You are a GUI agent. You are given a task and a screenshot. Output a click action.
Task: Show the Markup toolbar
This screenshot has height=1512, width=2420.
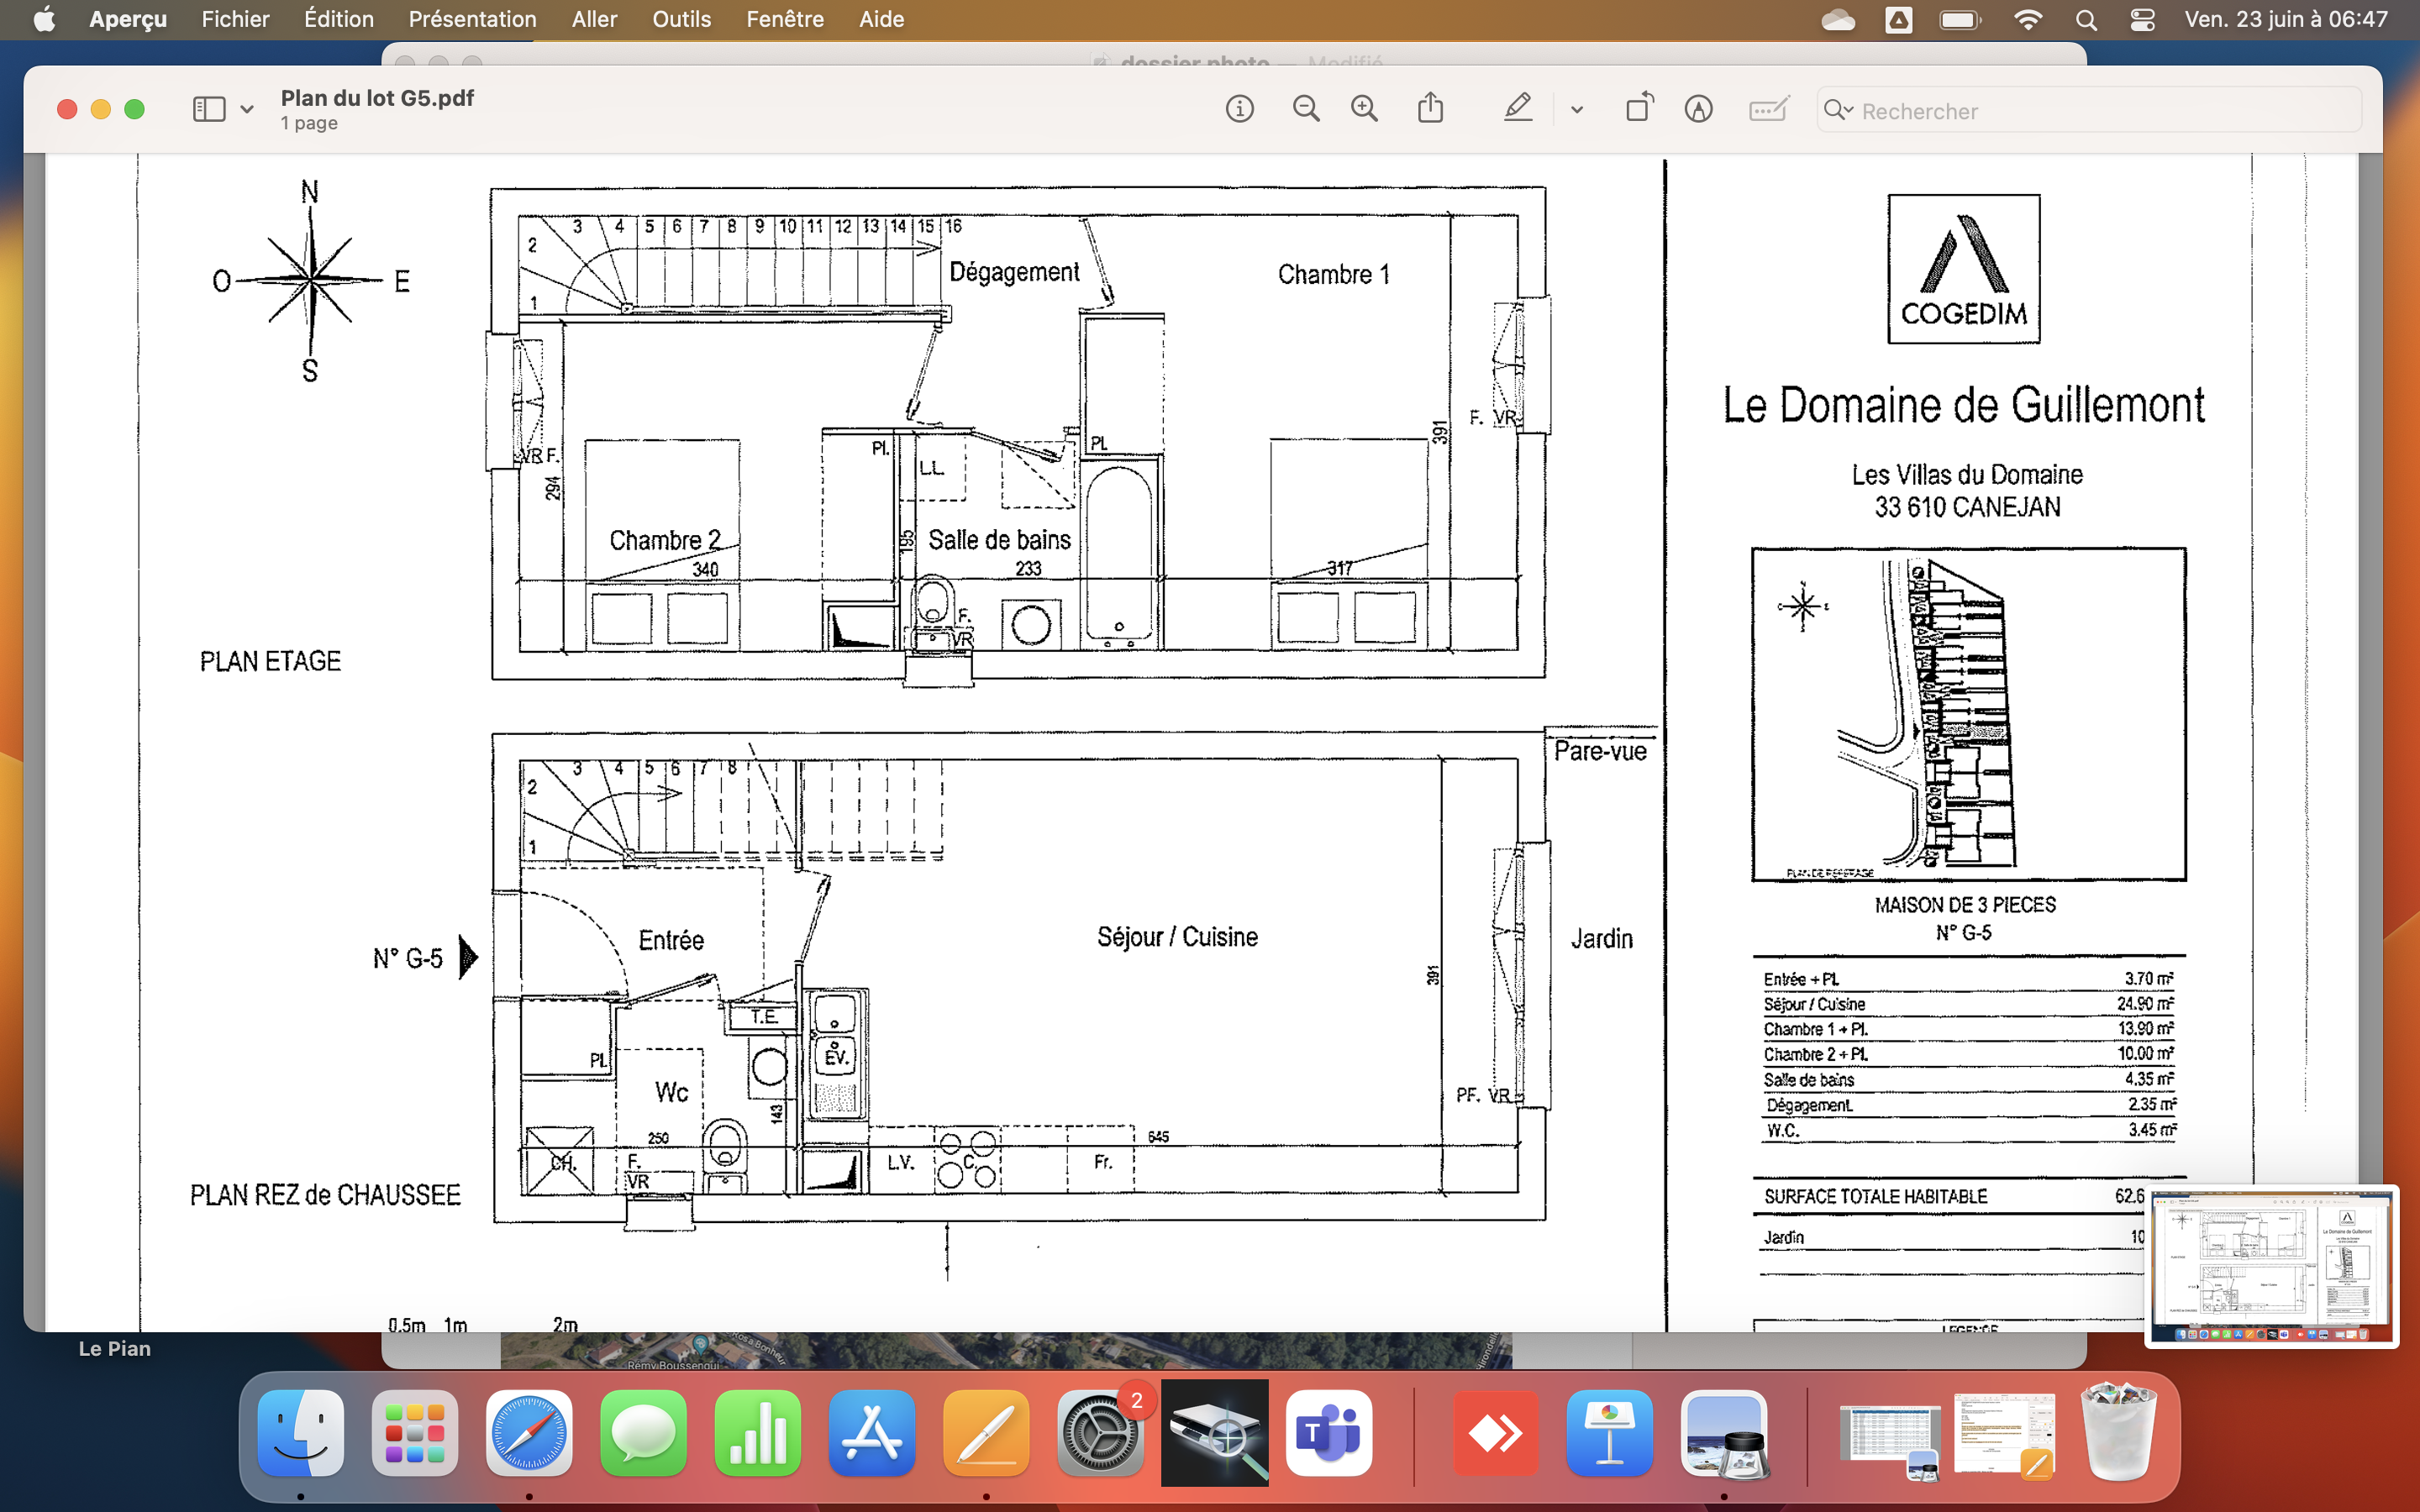[x=1698, y=109]
